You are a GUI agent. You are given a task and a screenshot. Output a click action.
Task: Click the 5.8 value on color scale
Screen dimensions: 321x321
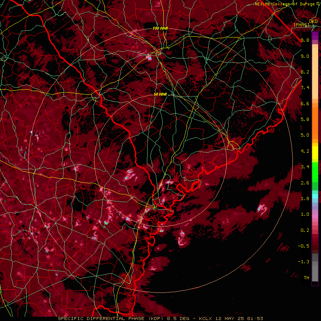coord(305,119)
